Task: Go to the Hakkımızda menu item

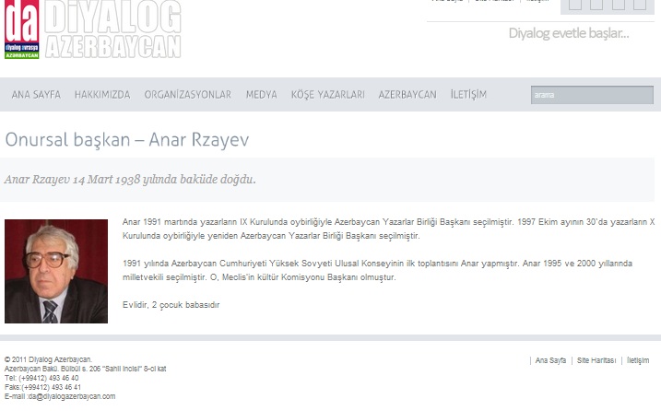Action: pyautogui.click(x=102, y=95)
